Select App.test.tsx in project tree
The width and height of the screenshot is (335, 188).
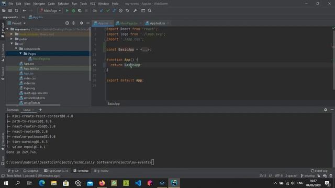[x=31, y=68]
